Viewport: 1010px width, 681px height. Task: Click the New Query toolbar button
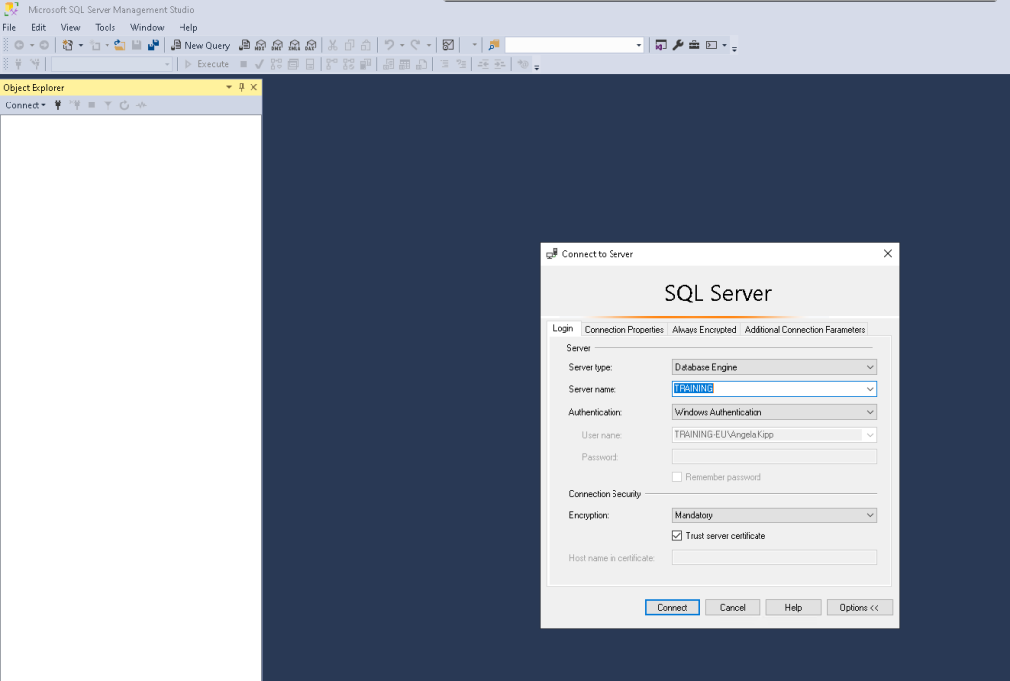coord(200,45)
